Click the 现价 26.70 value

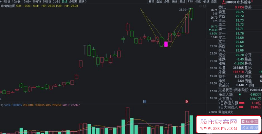pos(240,55)
